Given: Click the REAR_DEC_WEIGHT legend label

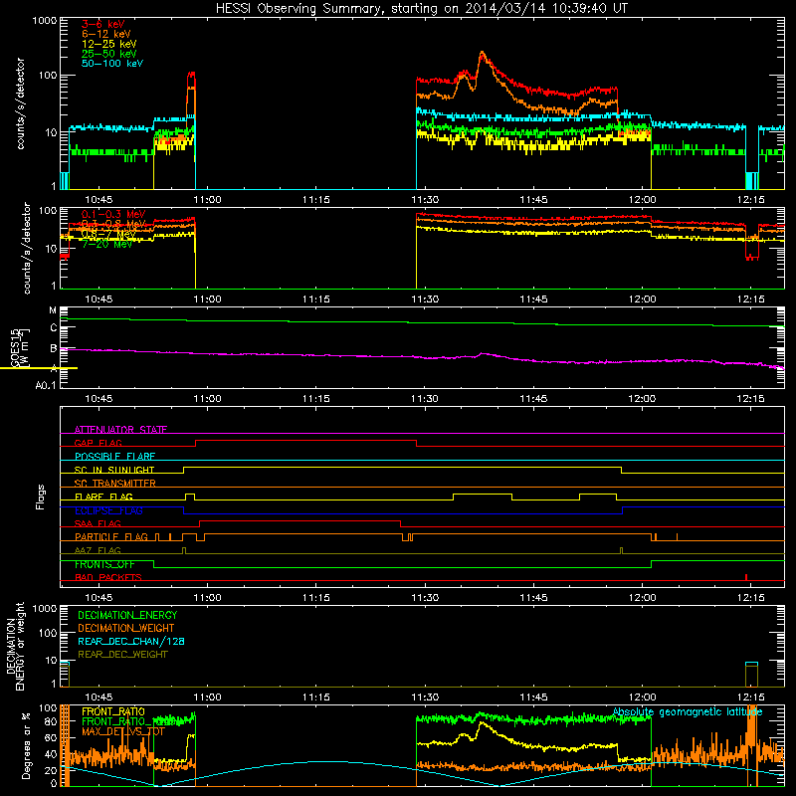Looking at the screenshot, I should [122, 655].
